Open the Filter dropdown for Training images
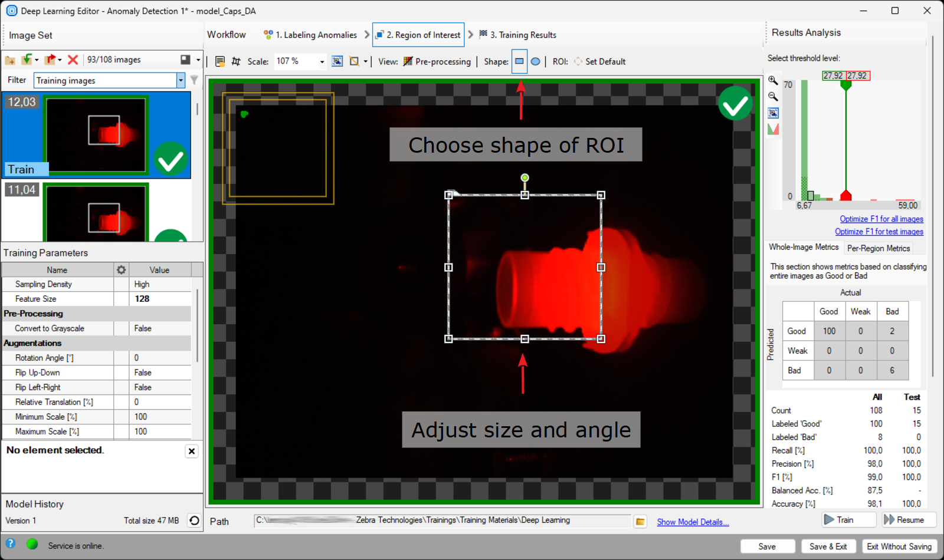Screen dimensions: 944x560 pyautogui.click(x=181, y=80)
